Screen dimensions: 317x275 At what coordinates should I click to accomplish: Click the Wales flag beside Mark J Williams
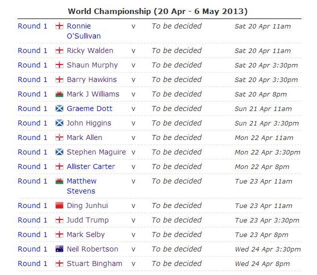point(60,94)
